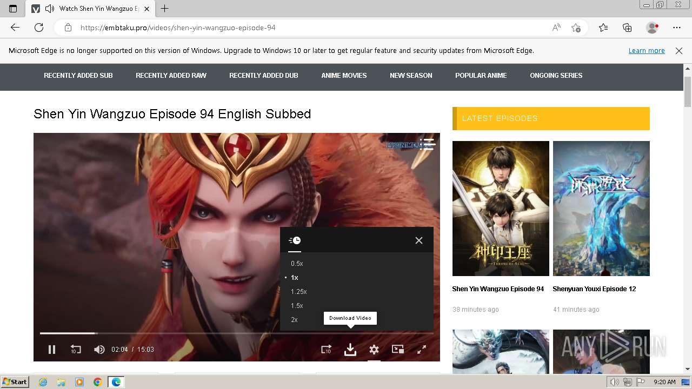This screenshot has width=692, height=389.
Task: Seek on the video progress bar
Action: coord(236,333)
